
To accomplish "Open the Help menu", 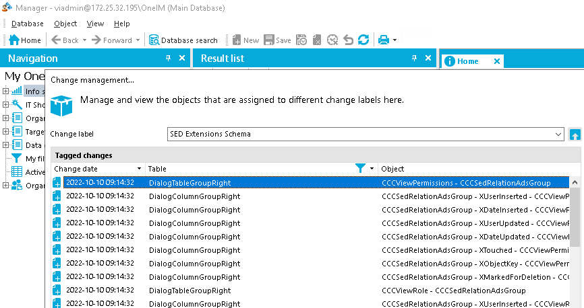I will [121, 24].
